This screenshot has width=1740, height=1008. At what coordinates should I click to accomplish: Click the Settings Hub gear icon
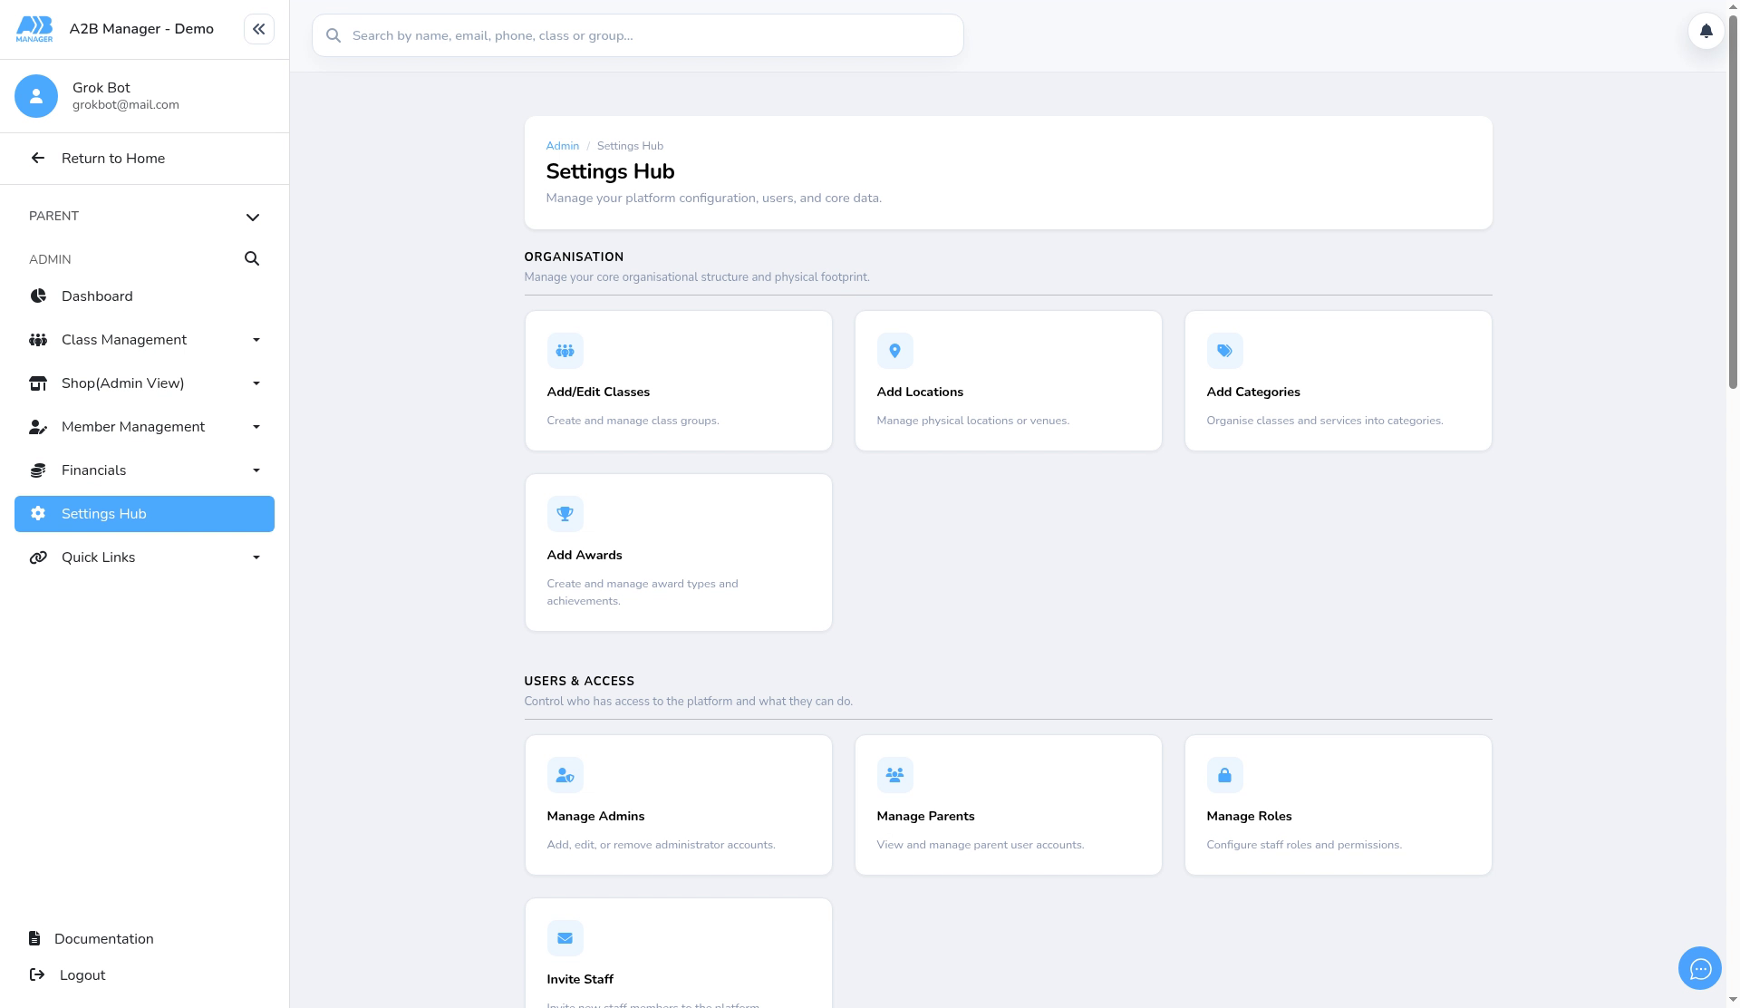point(38,514)
